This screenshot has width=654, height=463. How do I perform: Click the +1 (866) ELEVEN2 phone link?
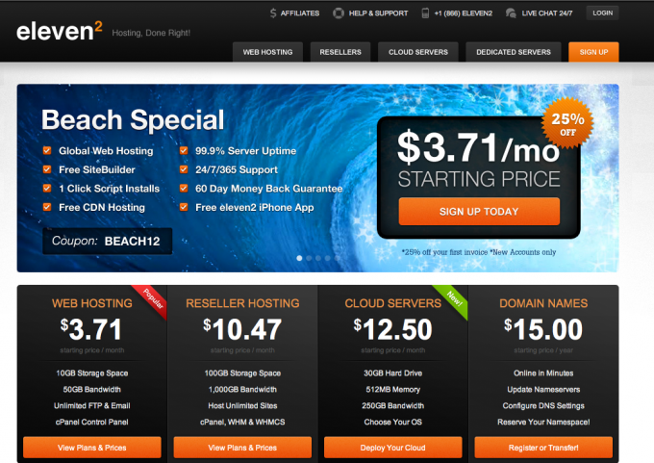click(x=463, y=13)
